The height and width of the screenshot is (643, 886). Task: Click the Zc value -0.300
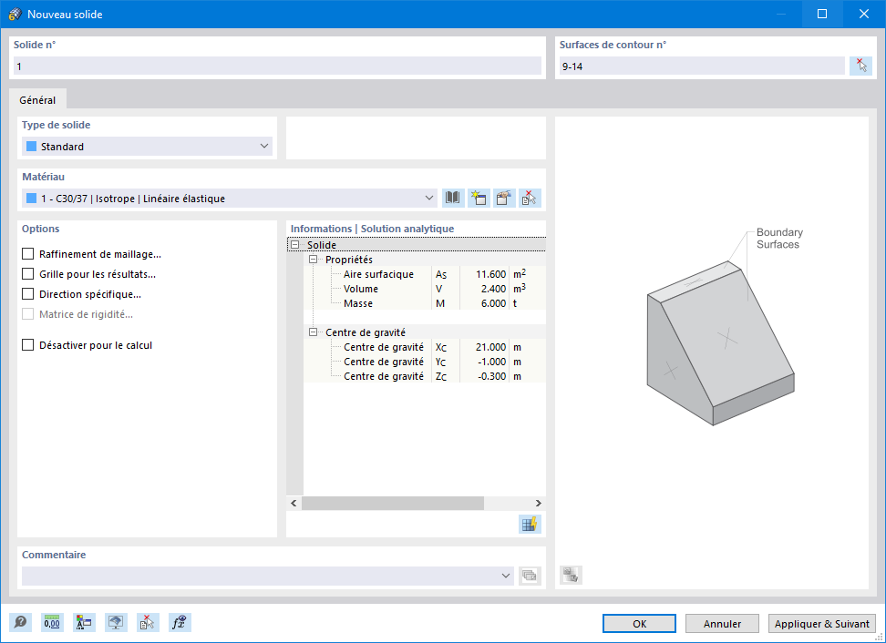click(492, 376)
